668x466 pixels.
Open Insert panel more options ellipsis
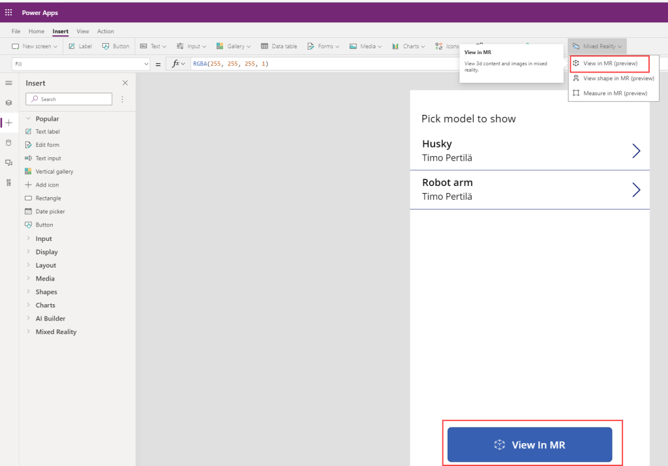pyautogui.click(x=122, y=99)
